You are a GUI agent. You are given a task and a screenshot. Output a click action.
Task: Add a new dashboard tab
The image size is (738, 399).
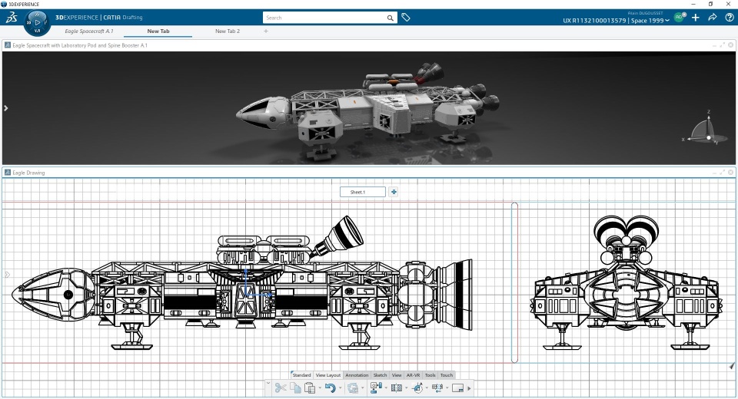266,31
